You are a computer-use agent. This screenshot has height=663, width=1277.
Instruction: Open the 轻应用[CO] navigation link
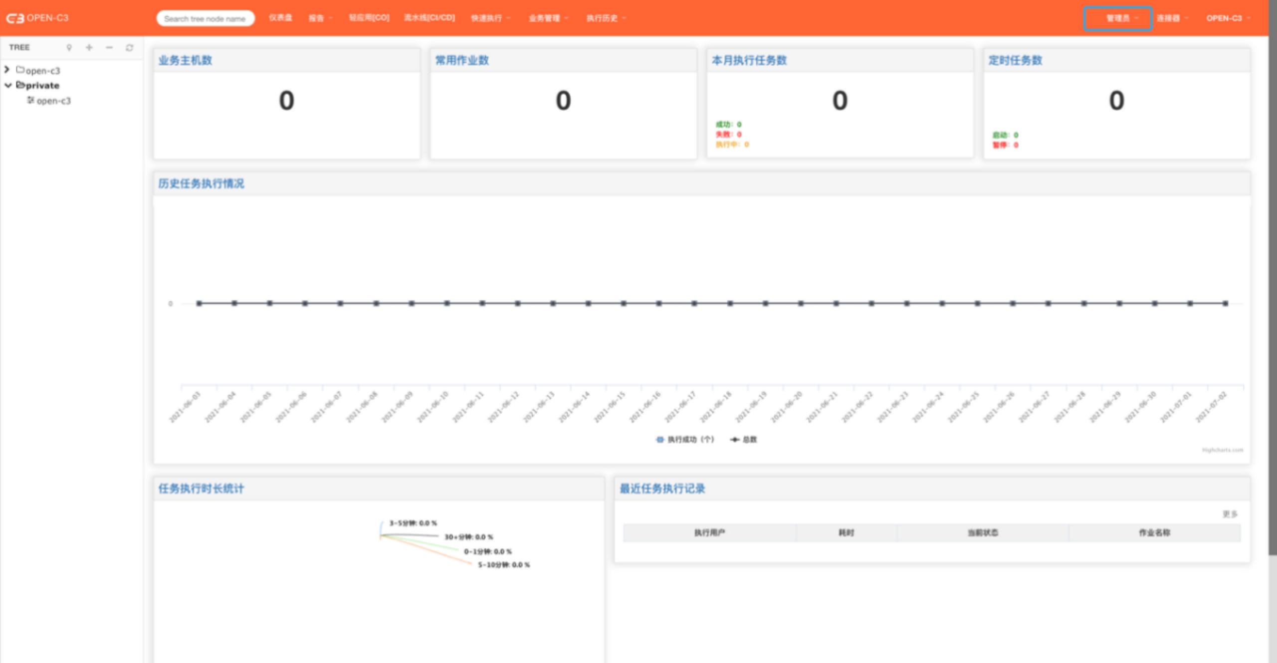[x=369, y=18]
